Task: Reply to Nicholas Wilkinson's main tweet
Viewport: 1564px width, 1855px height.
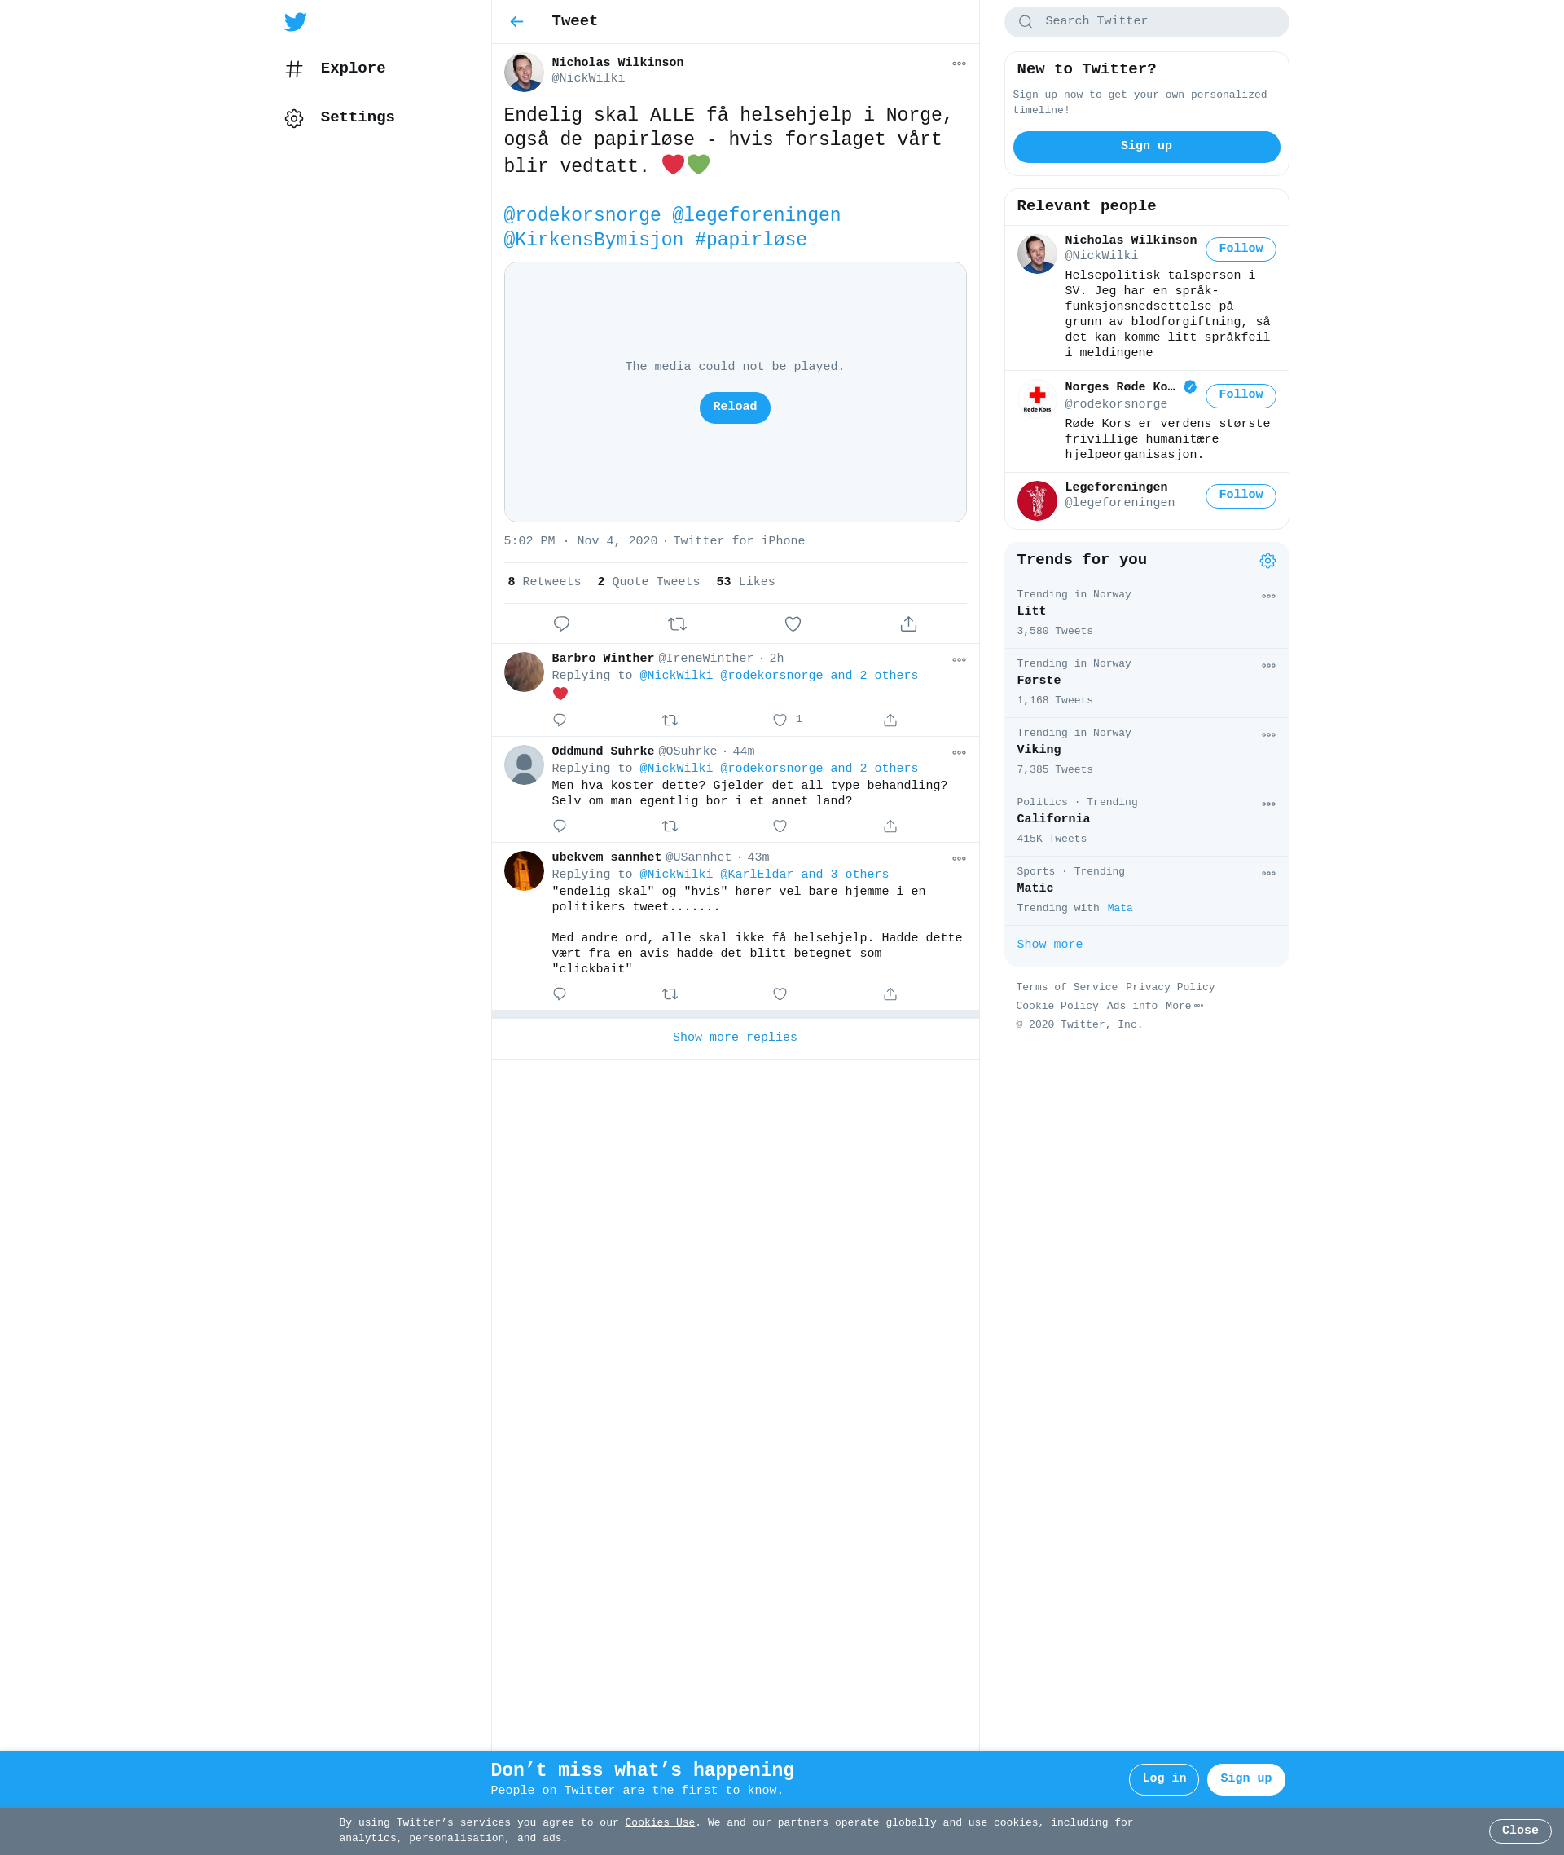Action: point(561,623)
